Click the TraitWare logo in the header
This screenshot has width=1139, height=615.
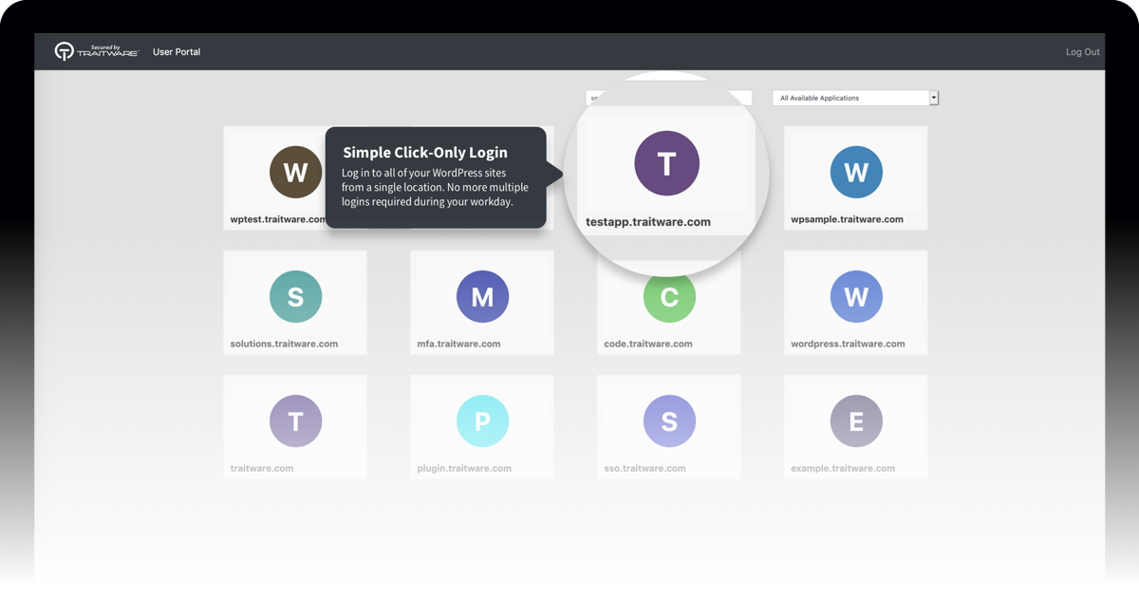(x=97, y=51)
